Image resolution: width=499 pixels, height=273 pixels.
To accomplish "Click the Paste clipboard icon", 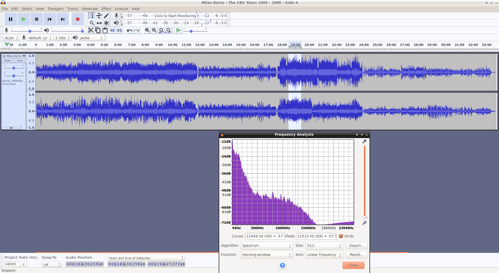I will (105, 30).
